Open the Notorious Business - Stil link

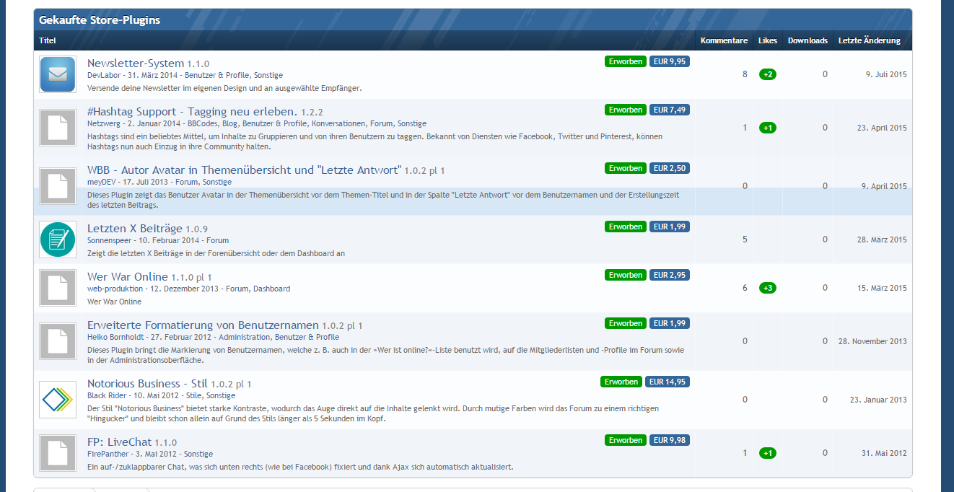click(134, 384)
